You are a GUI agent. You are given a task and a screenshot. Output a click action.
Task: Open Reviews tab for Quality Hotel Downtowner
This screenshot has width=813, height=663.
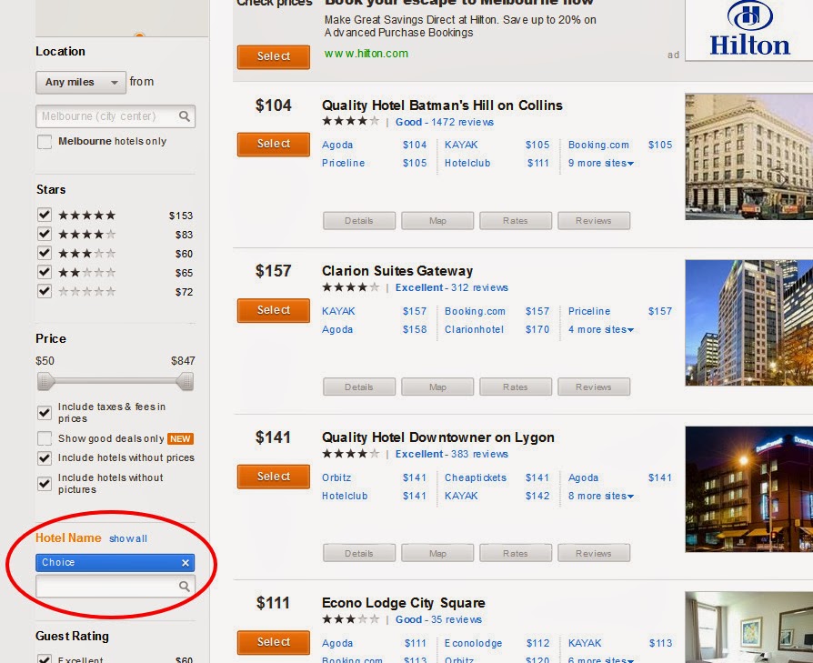pos(594,553)
